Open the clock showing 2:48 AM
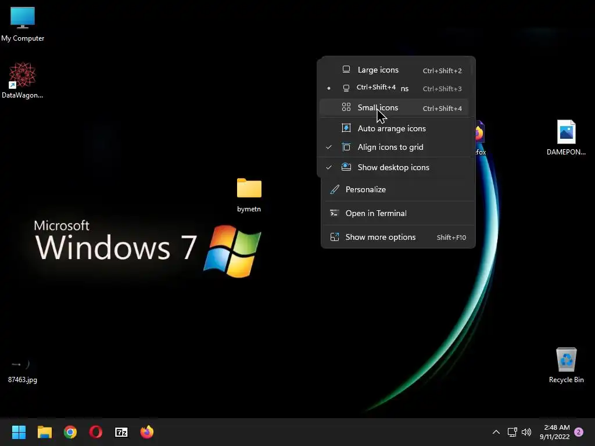This screenshot has height=446, width=595. point(554,432)
